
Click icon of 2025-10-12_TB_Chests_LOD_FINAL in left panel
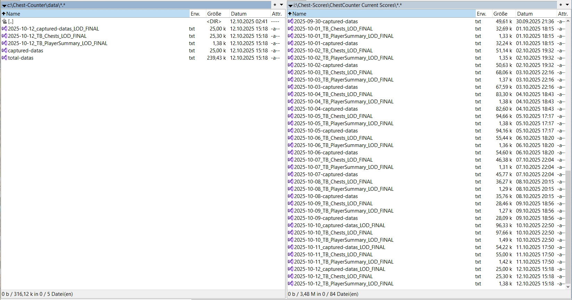coord(5,36)
